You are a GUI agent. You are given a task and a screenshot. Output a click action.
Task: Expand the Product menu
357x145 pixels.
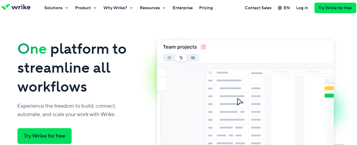point(86,8)
